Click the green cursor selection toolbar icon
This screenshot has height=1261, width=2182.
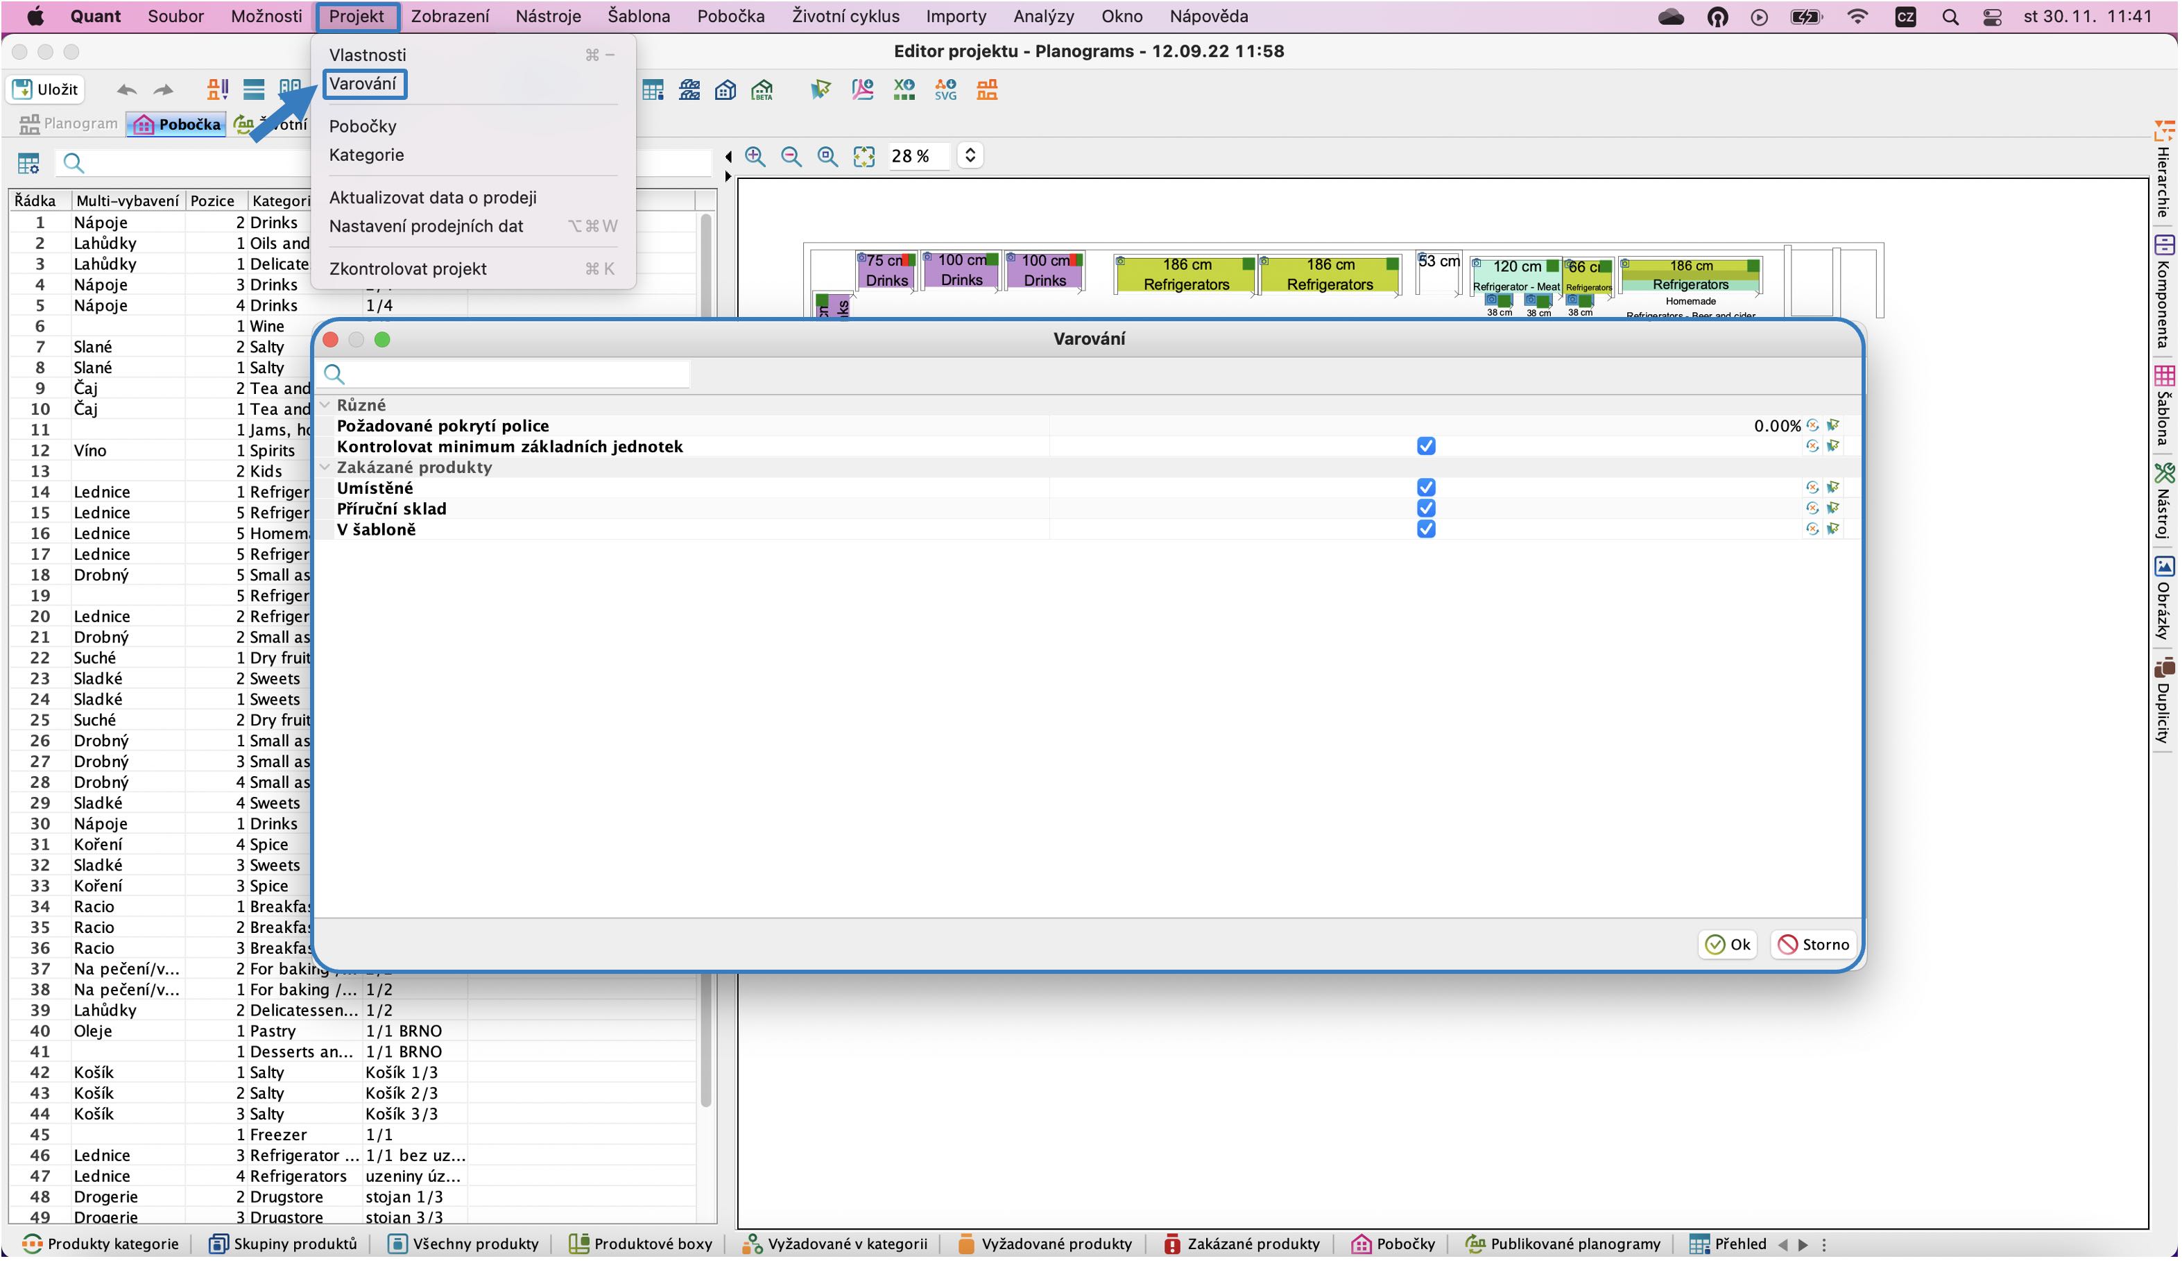tap(820, 89)
